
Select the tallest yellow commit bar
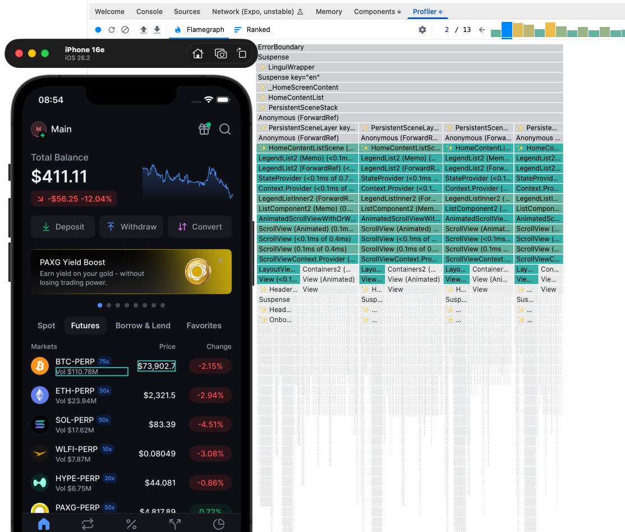click(550, 30)
